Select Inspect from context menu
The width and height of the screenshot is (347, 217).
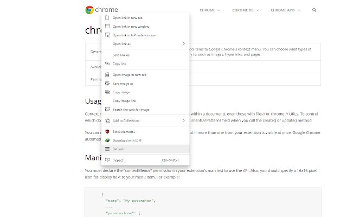click(145, 160)
